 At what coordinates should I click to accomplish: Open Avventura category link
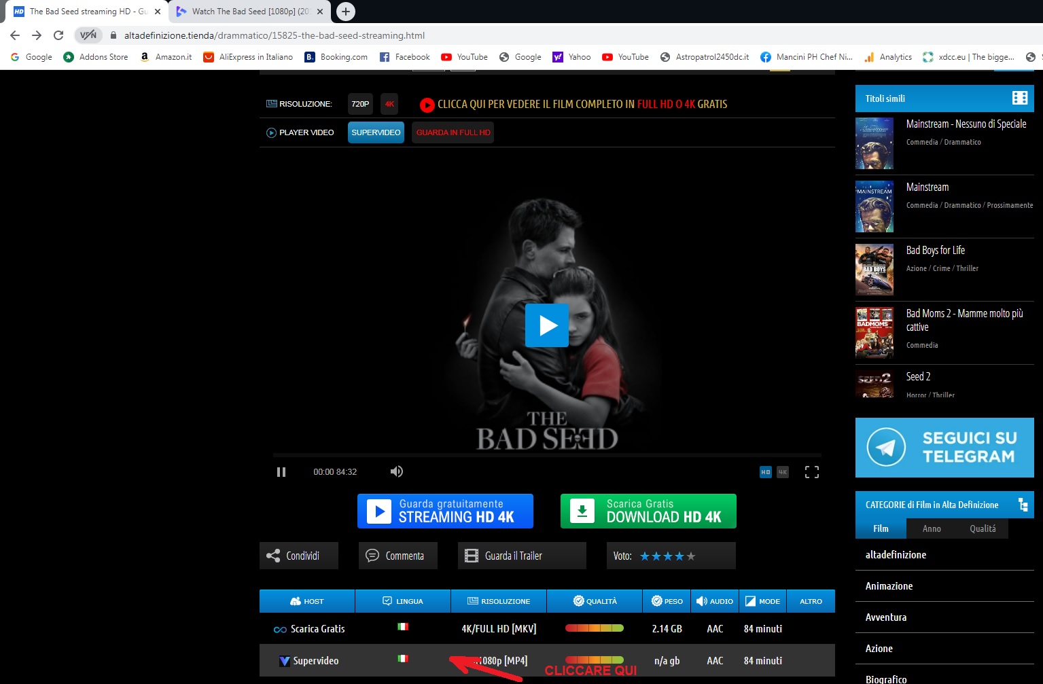coord(886,617)
